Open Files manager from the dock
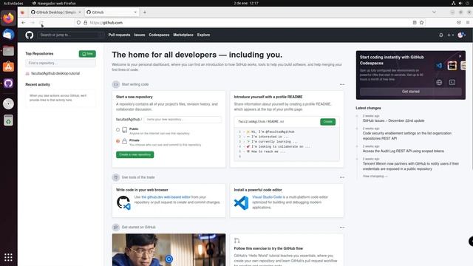 (8, 51)
